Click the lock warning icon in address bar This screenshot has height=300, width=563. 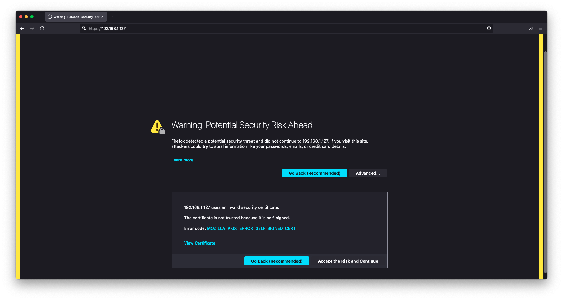tap(84, 28)
